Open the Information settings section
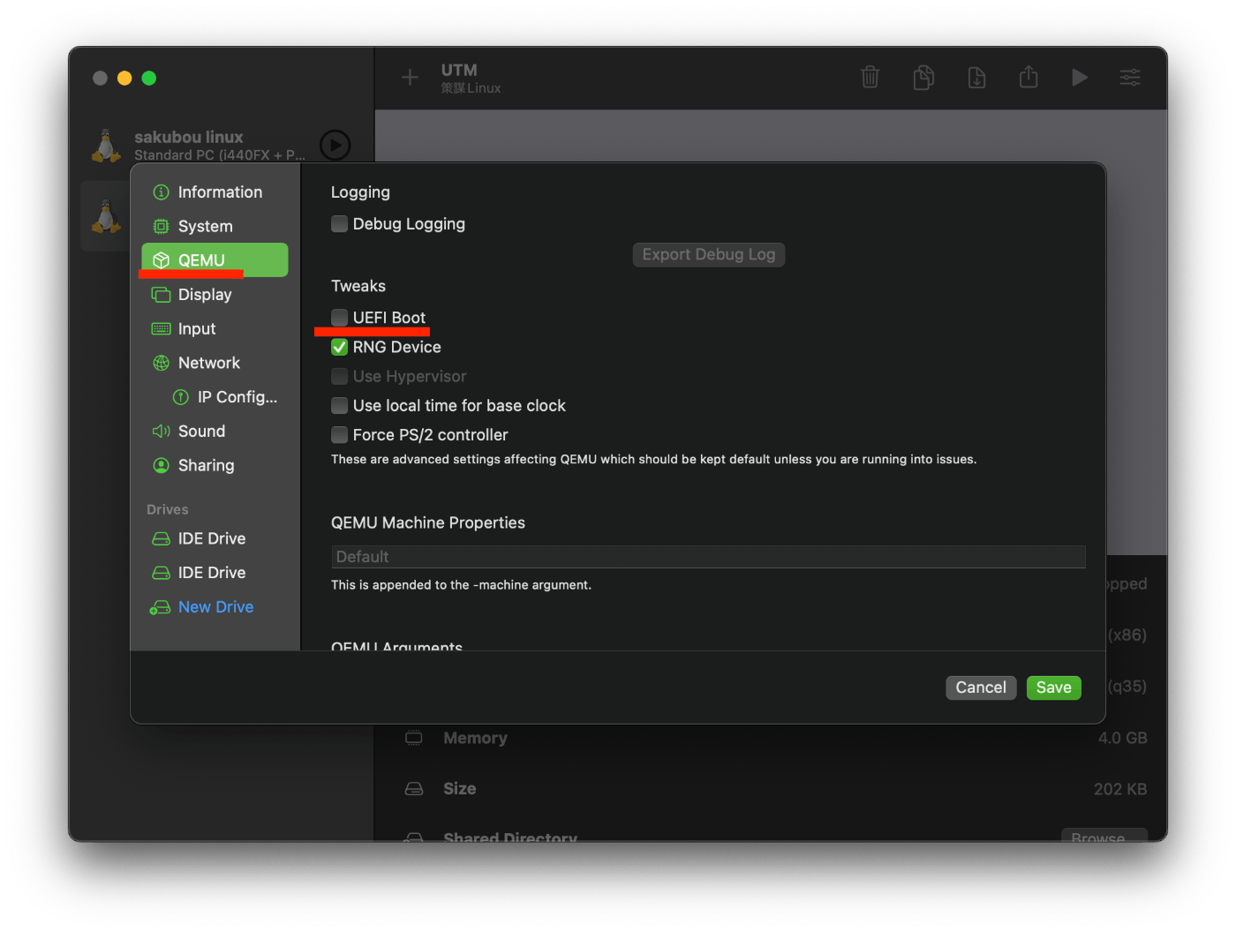The image size is (1236, 932). pos(215,192)
